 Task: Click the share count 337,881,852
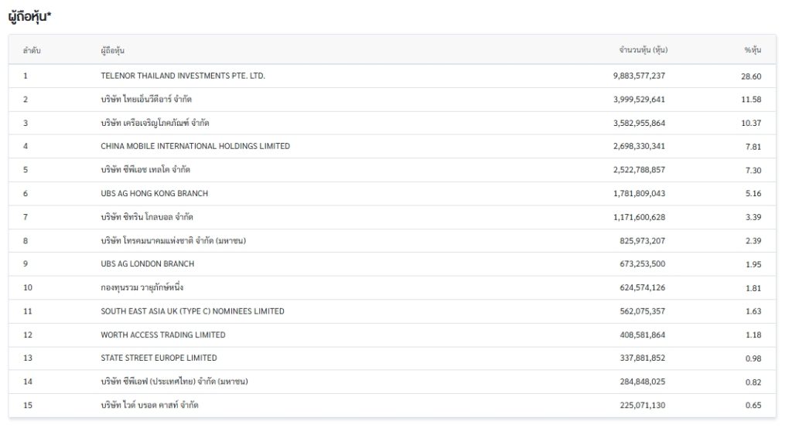[x=643, y=358]
